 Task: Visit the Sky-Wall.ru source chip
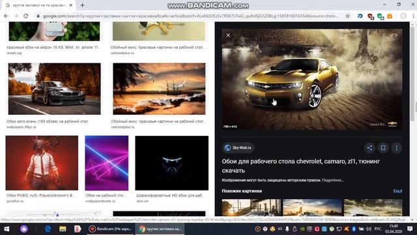pos(238,148)
